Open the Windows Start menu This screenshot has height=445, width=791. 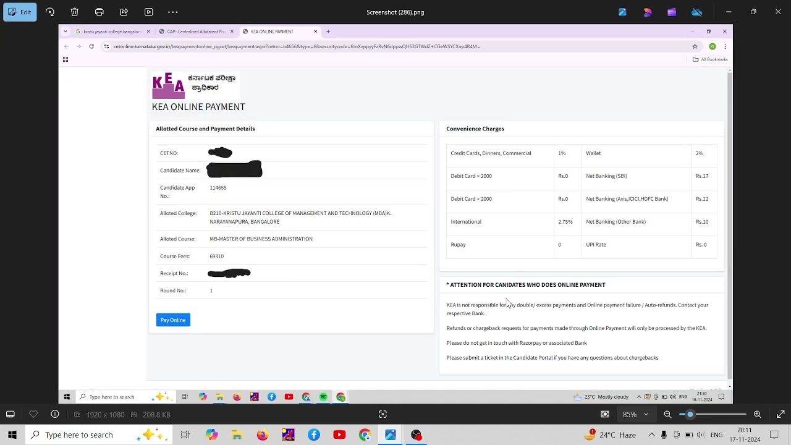[12, 435]
